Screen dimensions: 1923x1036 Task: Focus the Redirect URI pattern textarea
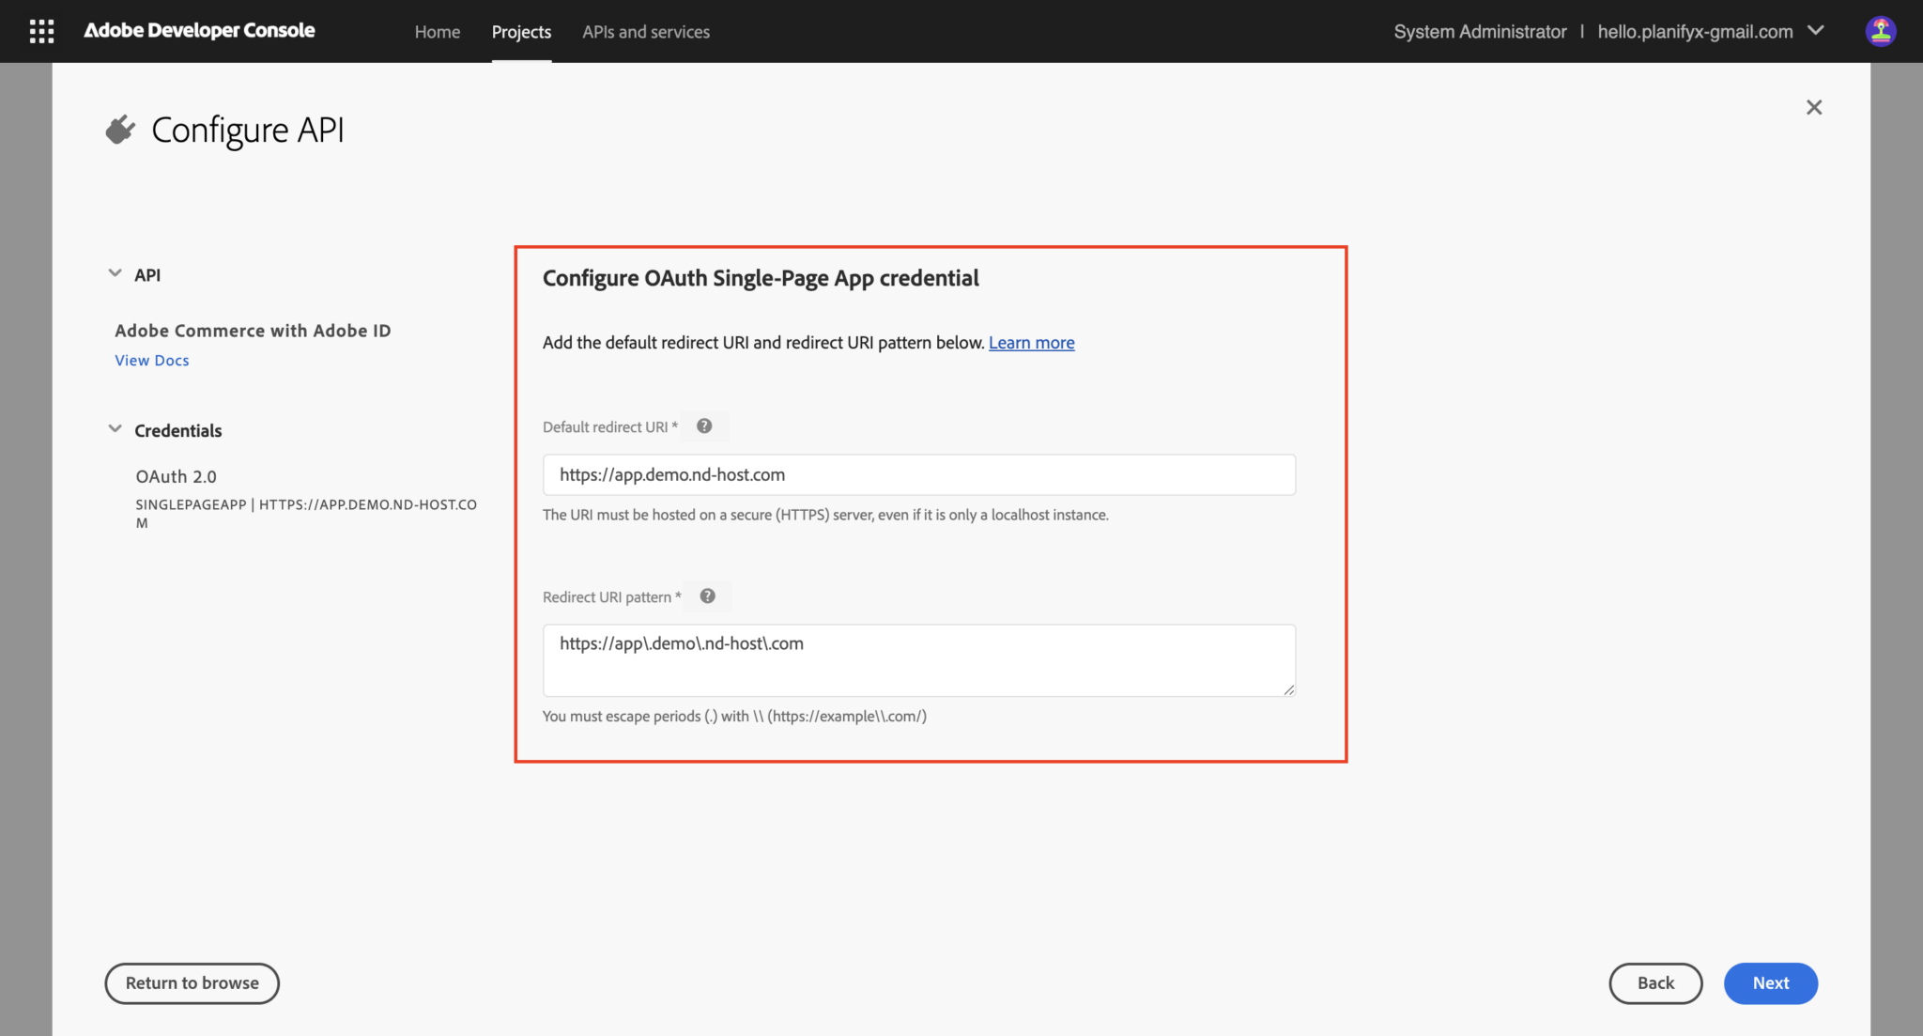919,660
